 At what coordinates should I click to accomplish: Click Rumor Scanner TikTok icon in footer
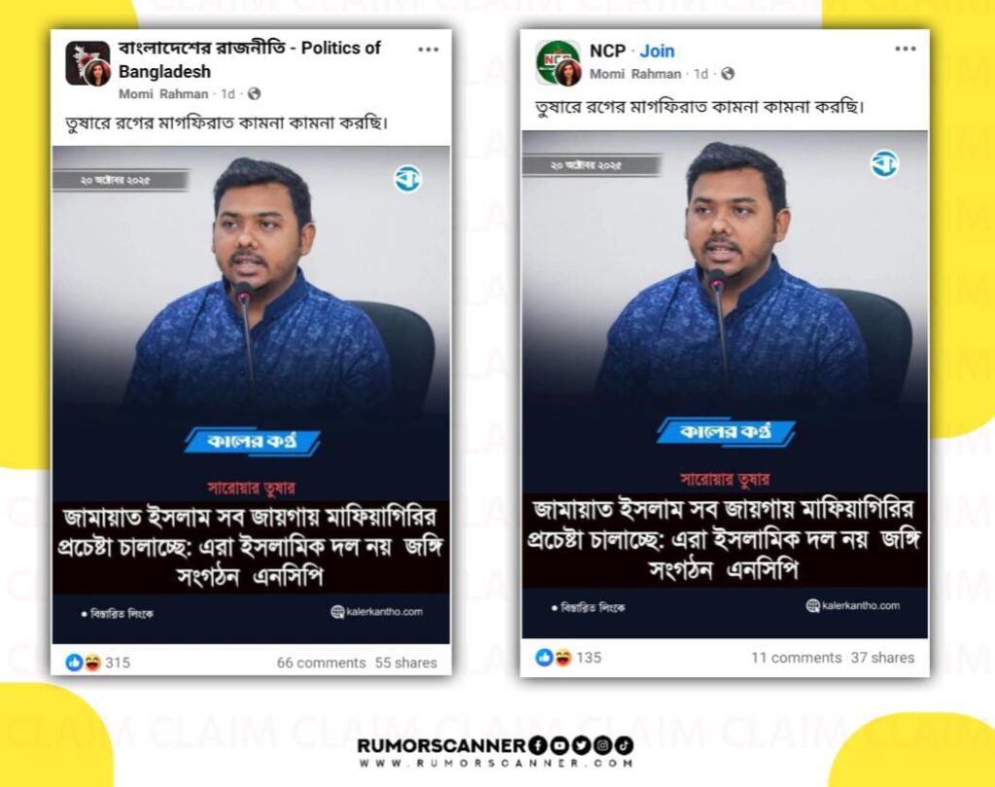point(624,745)
